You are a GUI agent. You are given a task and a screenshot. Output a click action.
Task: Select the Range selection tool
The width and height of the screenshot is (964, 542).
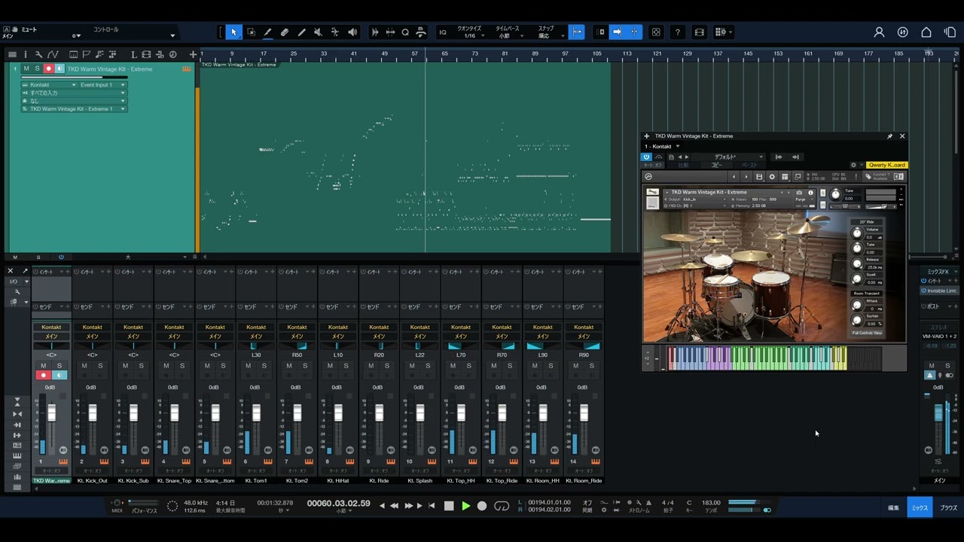251,32
